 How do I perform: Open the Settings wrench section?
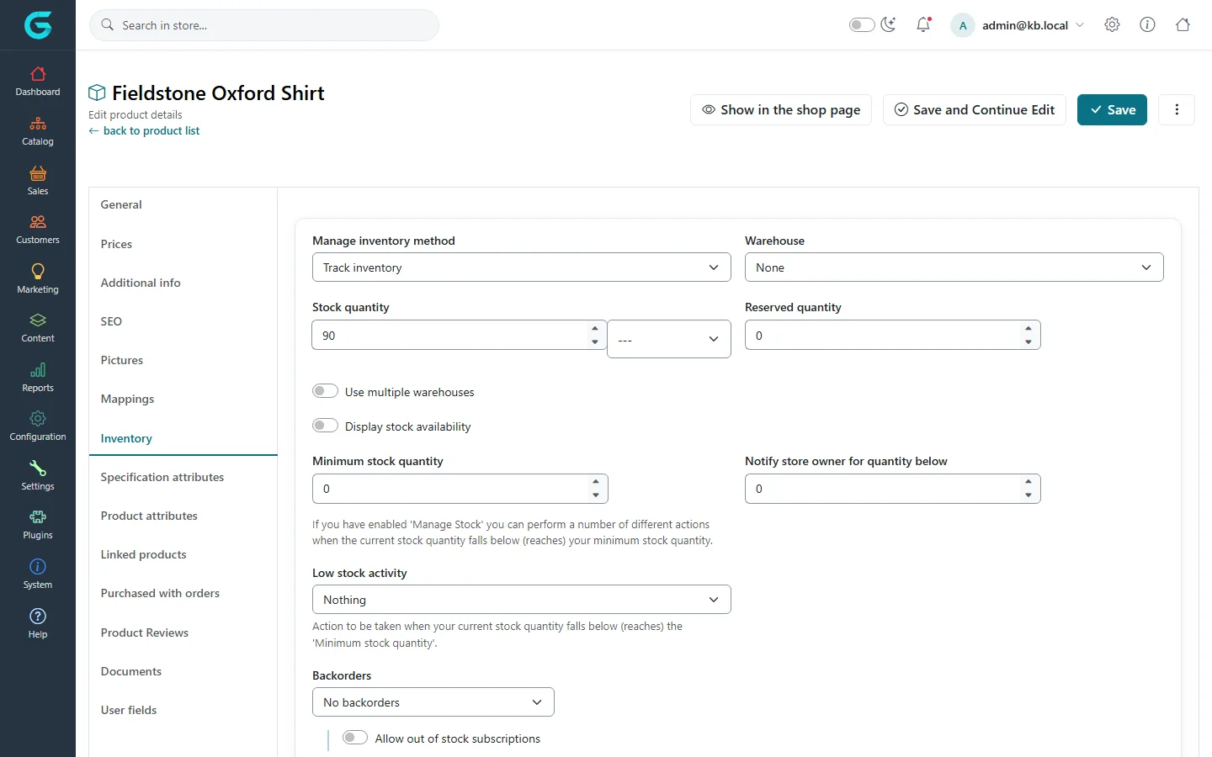tap(38, 476)
